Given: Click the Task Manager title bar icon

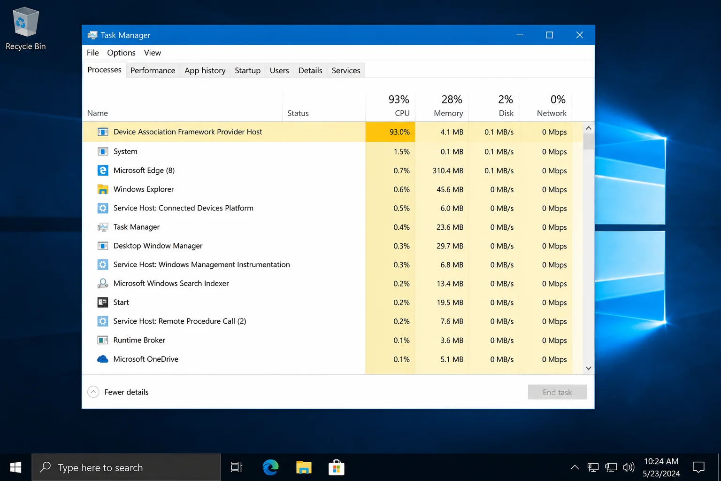Looking at the screenshot, I should coord(92,35).
